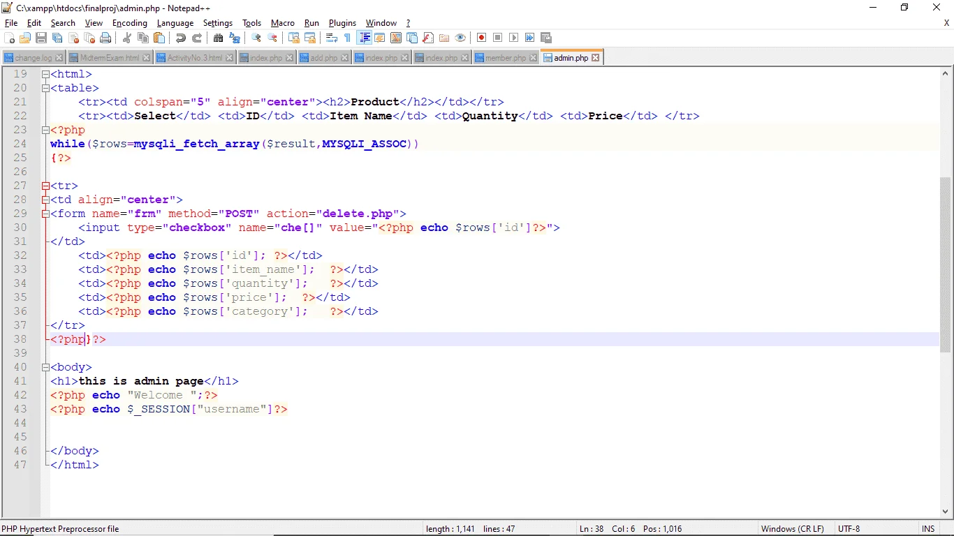Cut selection with the scissors icon
Screen dimensions: 954x536
click(127, 38)
